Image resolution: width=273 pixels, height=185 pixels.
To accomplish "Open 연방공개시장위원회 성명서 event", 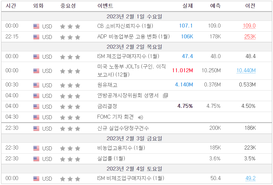I will pos(128,96).
